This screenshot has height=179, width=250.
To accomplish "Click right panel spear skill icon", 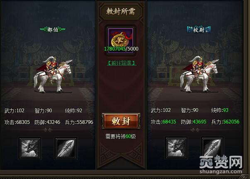I will click(212, 148).
